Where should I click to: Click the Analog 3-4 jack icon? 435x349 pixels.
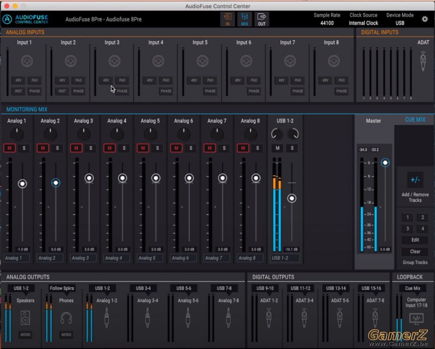tap(147, 317)
